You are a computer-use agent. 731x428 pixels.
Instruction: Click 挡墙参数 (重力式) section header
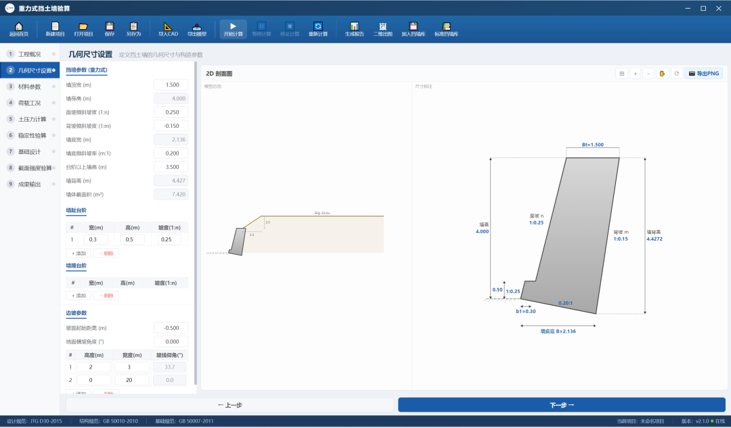coord(87,70)
